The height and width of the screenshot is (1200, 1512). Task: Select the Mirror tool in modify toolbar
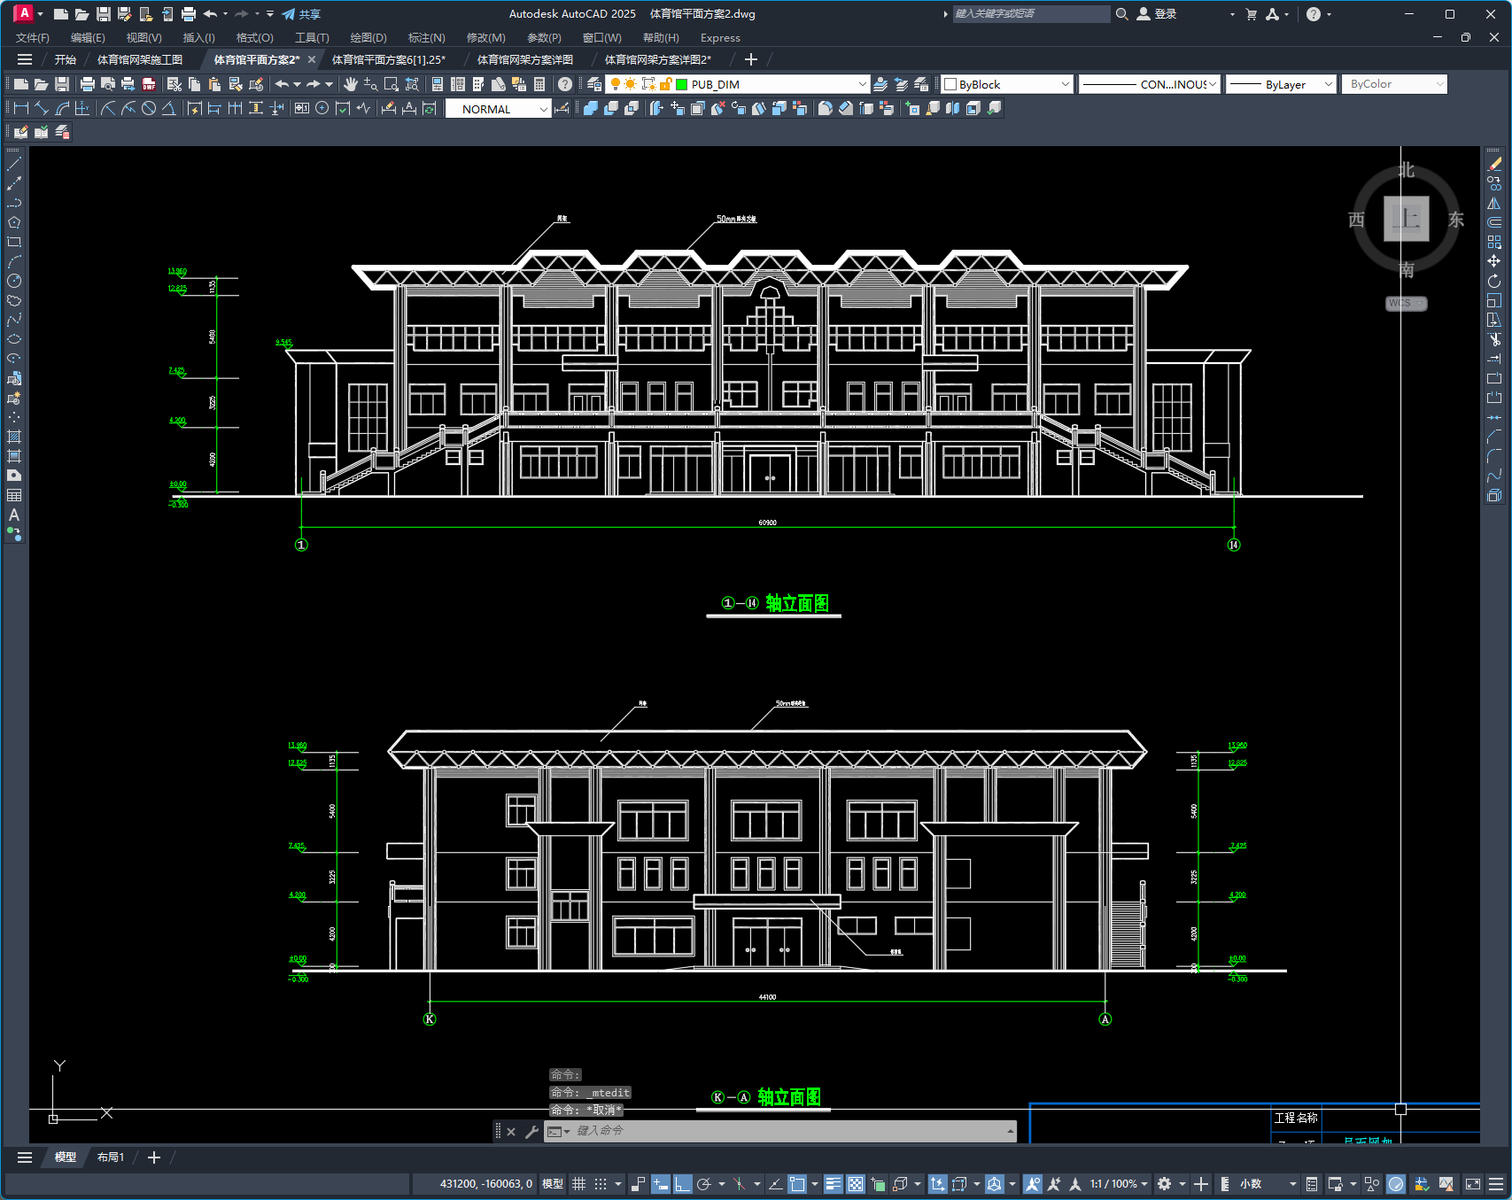[x=1494, y=203]
